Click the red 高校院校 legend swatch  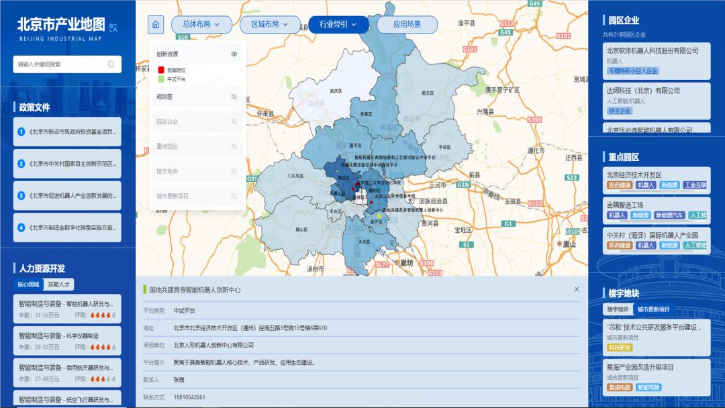[161, 70]
